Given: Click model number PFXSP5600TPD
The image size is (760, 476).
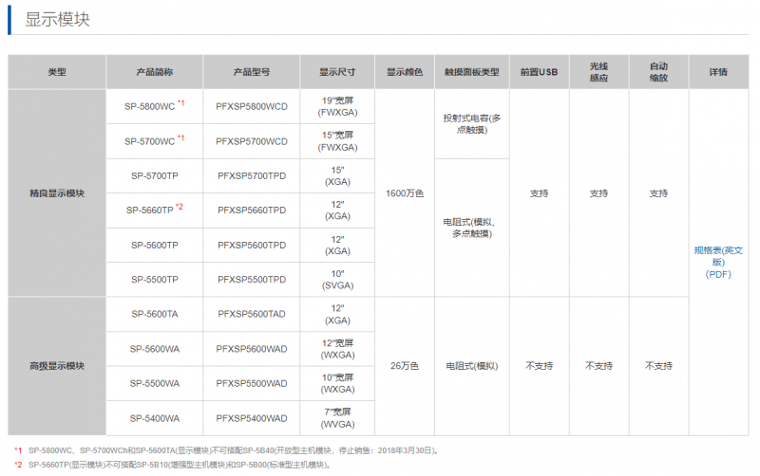Looking at the screenshot, I should pos(252,246).
